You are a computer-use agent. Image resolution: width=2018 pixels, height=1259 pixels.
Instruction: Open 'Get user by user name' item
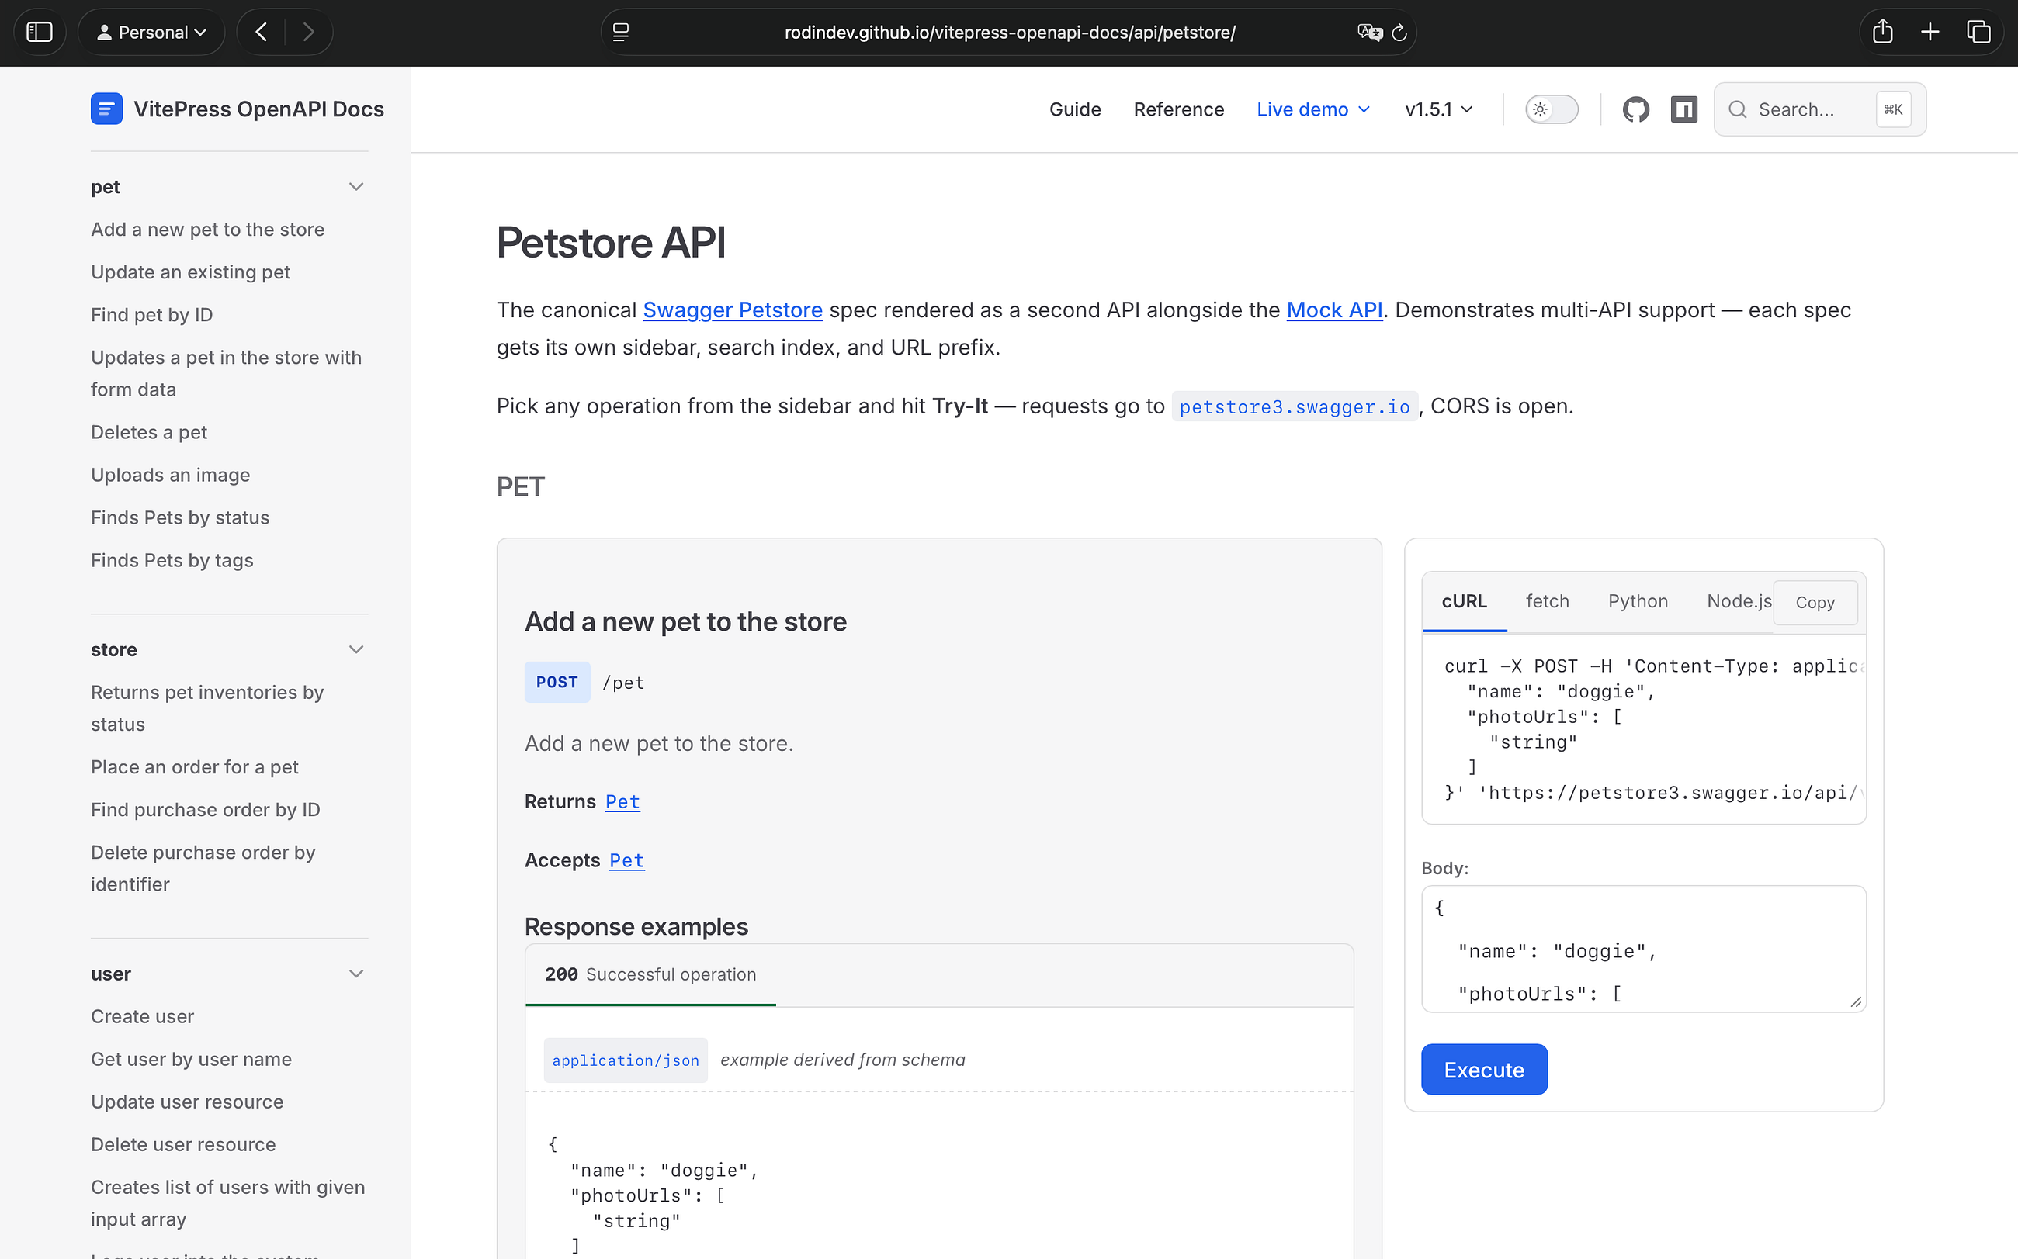click(x=191, y=1058)
